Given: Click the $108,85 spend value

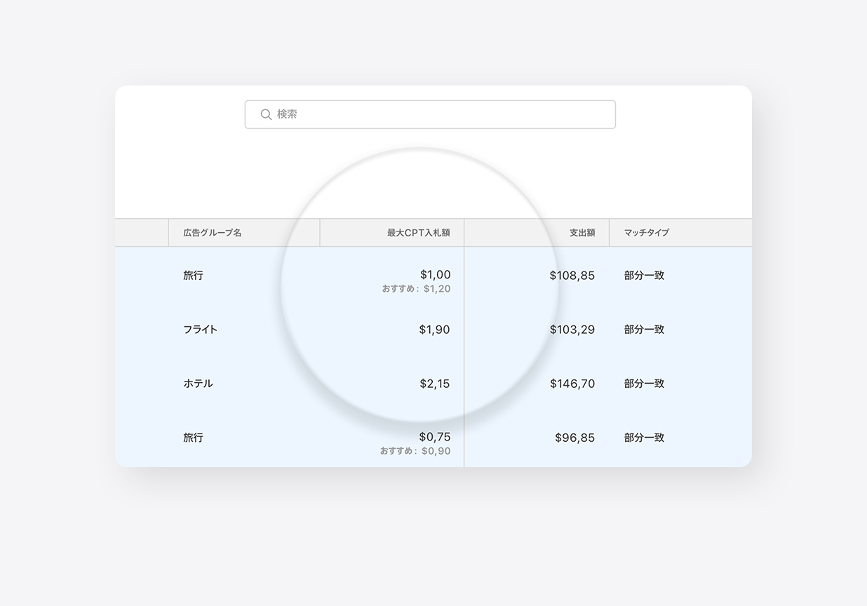Looking at the screenshot, I should (572, 276).
